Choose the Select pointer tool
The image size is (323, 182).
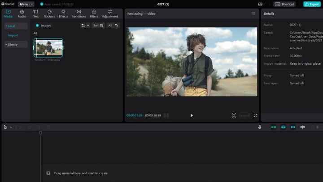pyautogui.click(x=5, y=127)
